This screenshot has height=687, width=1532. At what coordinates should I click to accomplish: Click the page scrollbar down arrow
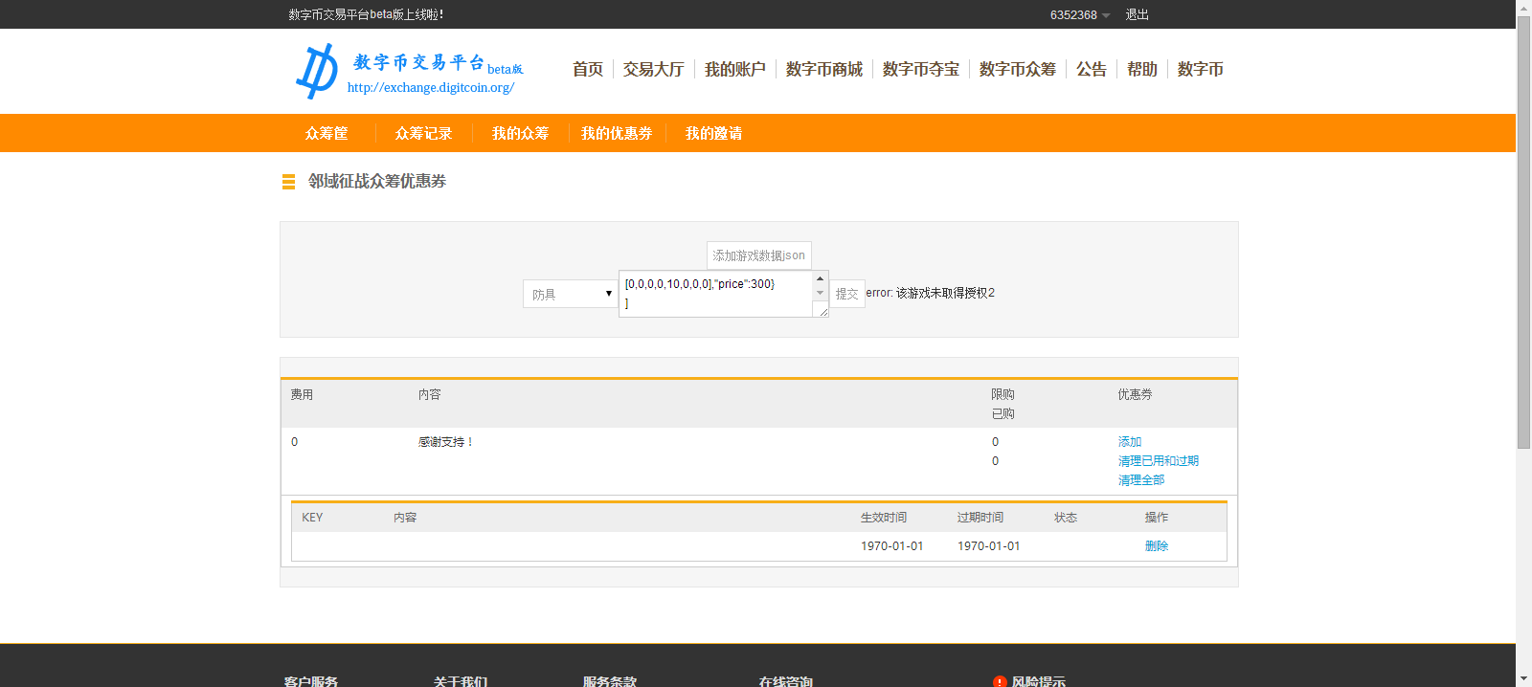[x=1523, y=679]
